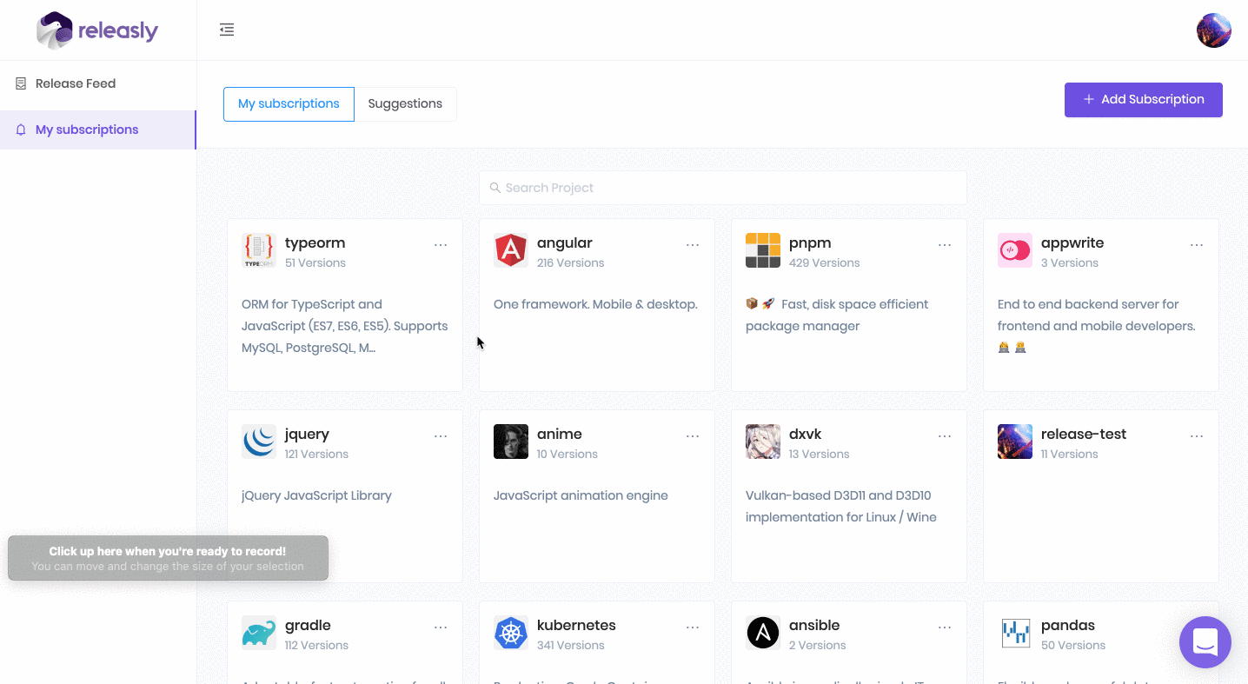
Task: Click the '2 Versions' text under ansible
Action: [818, 646]
